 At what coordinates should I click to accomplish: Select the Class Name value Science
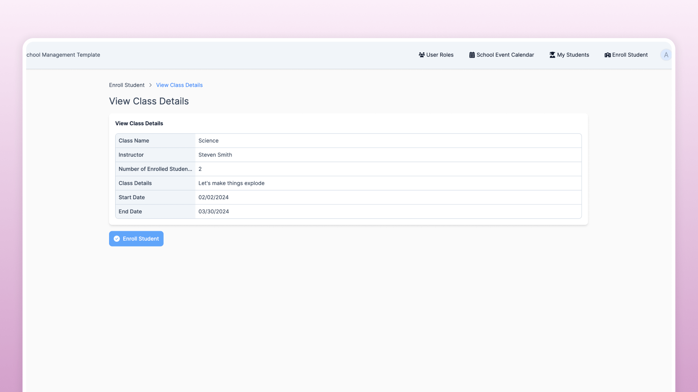[x=208, y=141]
